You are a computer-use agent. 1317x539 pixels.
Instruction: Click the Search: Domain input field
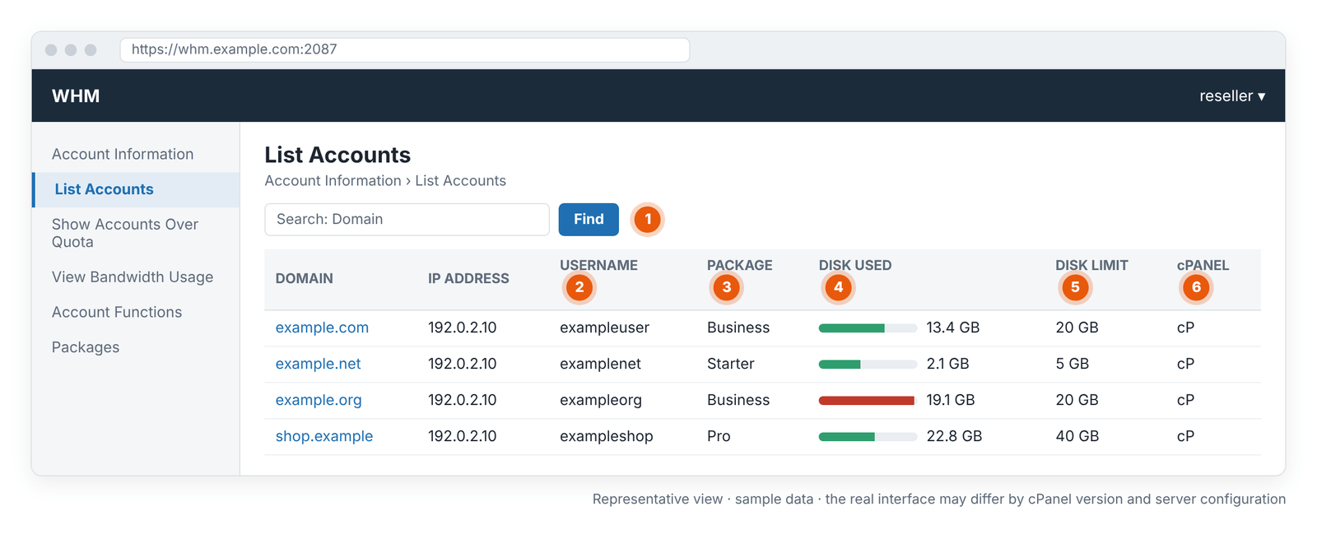[x=407, y=220]
